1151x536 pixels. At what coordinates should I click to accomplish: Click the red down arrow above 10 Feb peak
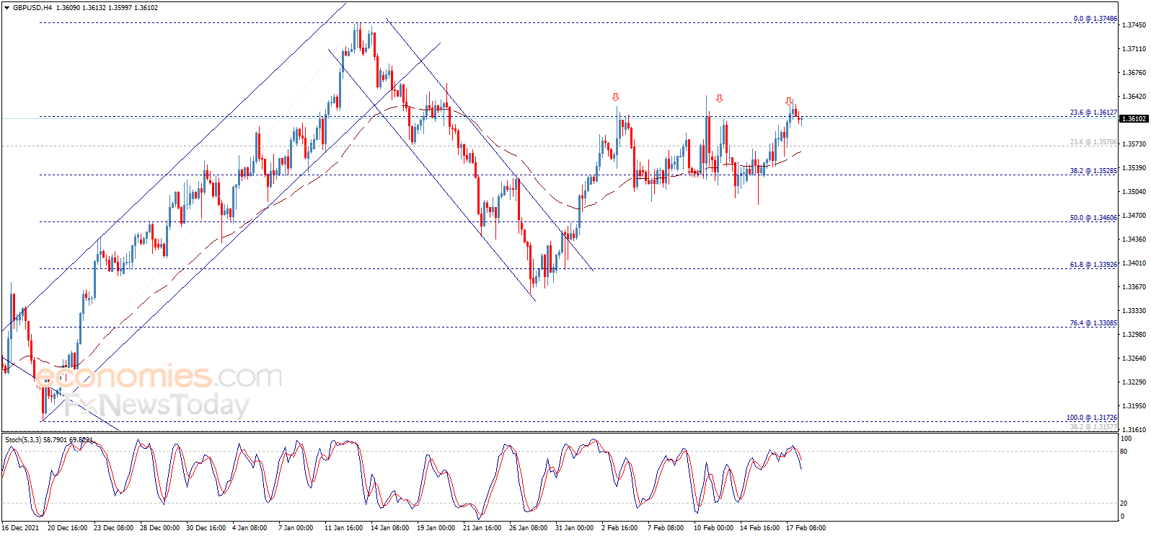(x=719, y=99)
